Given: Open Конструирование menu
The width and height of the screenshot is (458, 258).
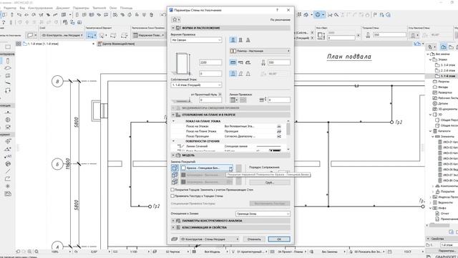Looking at the screenshot, I should tap(40, 8).
